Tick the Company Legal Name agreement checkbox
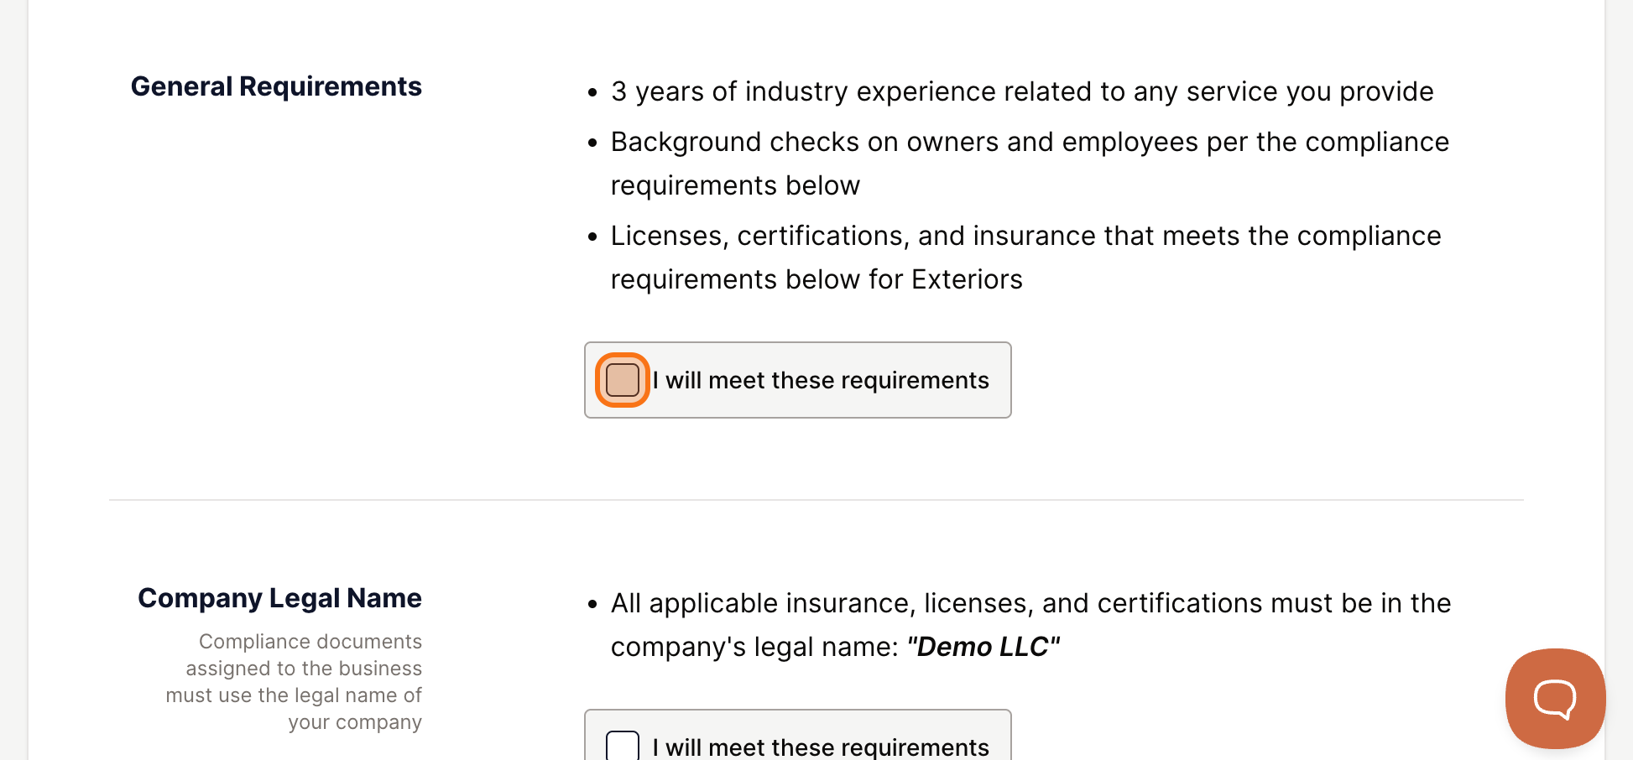The image size is (1633, 760). point(623,746)
